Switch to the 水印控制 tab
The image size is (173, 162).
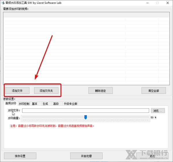(x=24, y=104)
